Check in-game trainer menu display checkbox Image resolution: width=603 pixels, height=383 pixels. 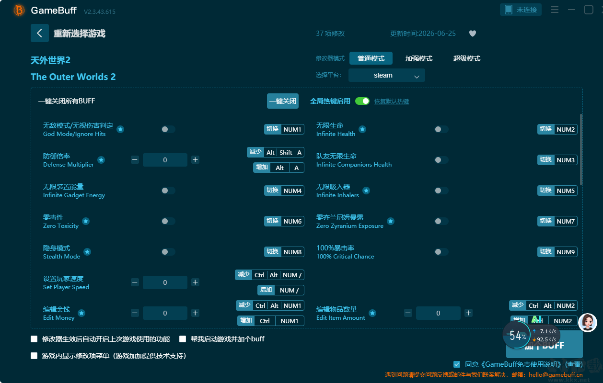(34, 356)
